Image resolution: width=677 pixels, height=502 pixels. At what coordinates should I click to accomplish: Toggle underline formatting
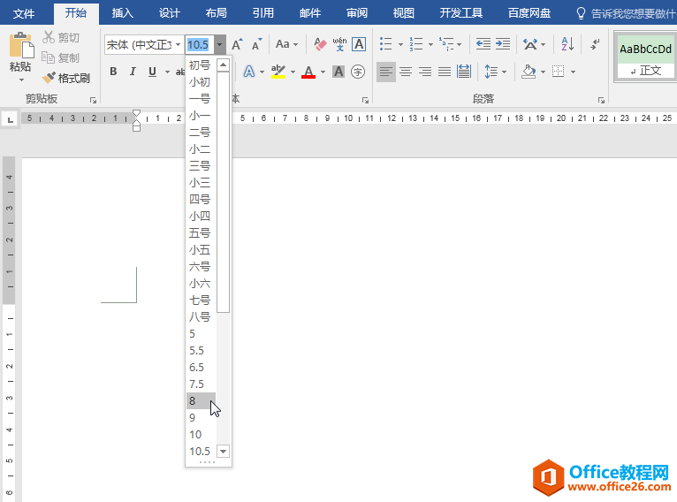[x=152, y=72]
